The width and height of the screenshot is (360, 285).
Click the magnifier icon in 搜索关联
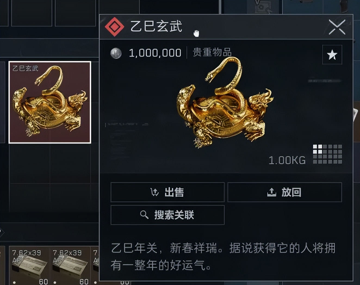[144, 215]
